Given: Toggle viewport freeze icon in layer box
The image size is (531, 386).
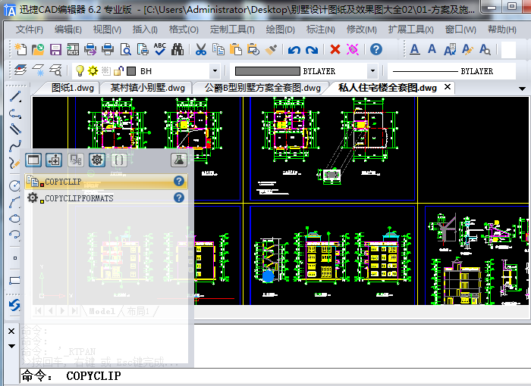Looking at the screenshot, I should click(x=105, y=71).
